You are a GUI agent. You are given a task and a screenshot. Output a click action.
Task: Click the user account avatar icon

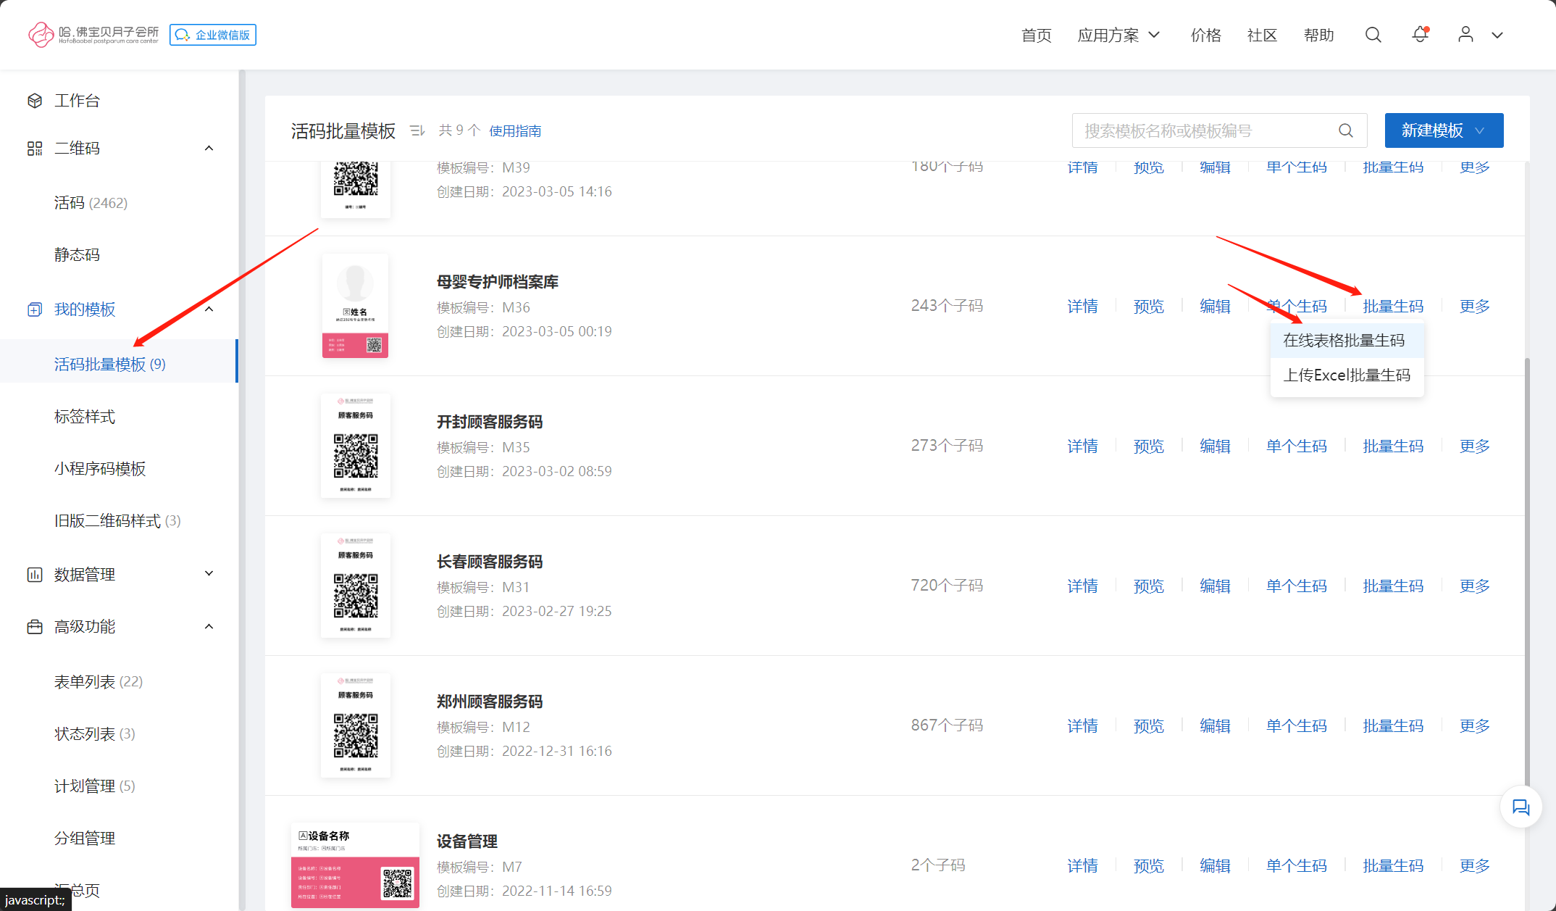coord(1465,35)
